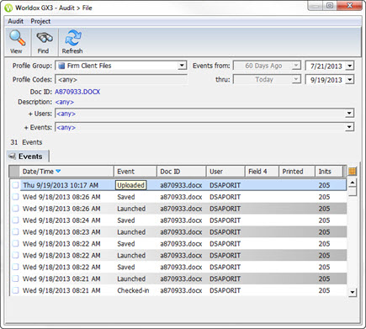Check the Wed 08:24 AM Saved row checkbox
The height and width of the screenshot is (329, 366).
click(15, 220)
